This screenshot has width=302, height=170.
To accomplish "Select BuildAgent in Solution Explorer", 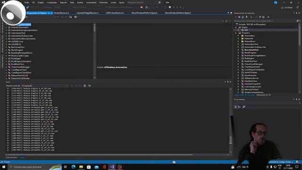I will (x=249, y=59).
